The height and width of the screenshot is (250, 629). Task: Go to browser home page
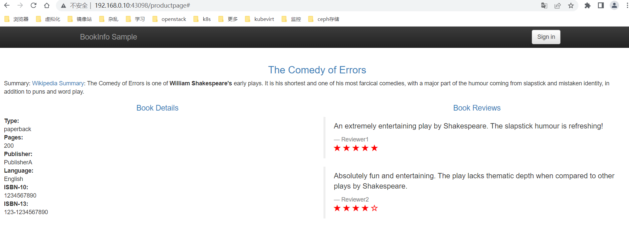coord(47,5)
